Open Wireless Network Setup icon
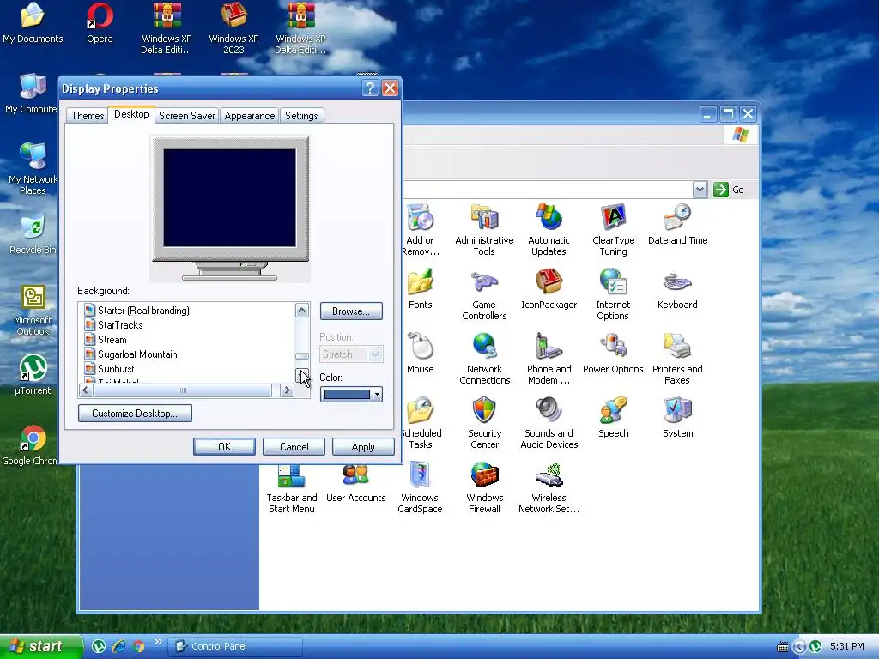The image size is (879, 659). (x=549, y=487)
